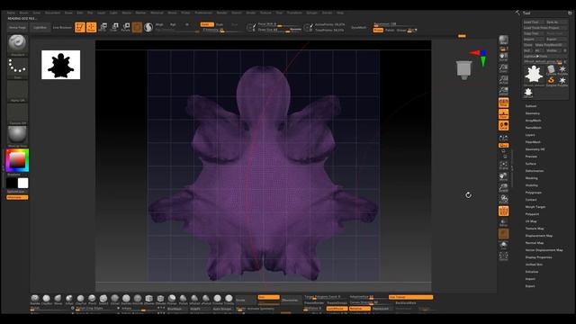Open the Preferences menu
The height and width of the screenshot is (324, 576).
click(203, 13)
